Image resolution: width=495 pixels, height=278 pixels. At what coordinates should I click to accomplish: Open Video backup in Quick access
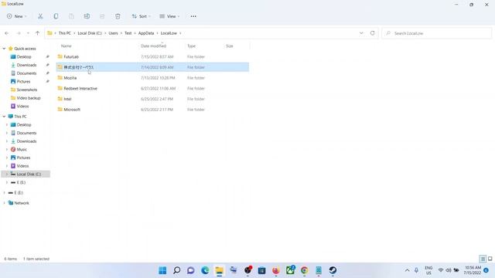pyautogui.click(x=29, y=98)
